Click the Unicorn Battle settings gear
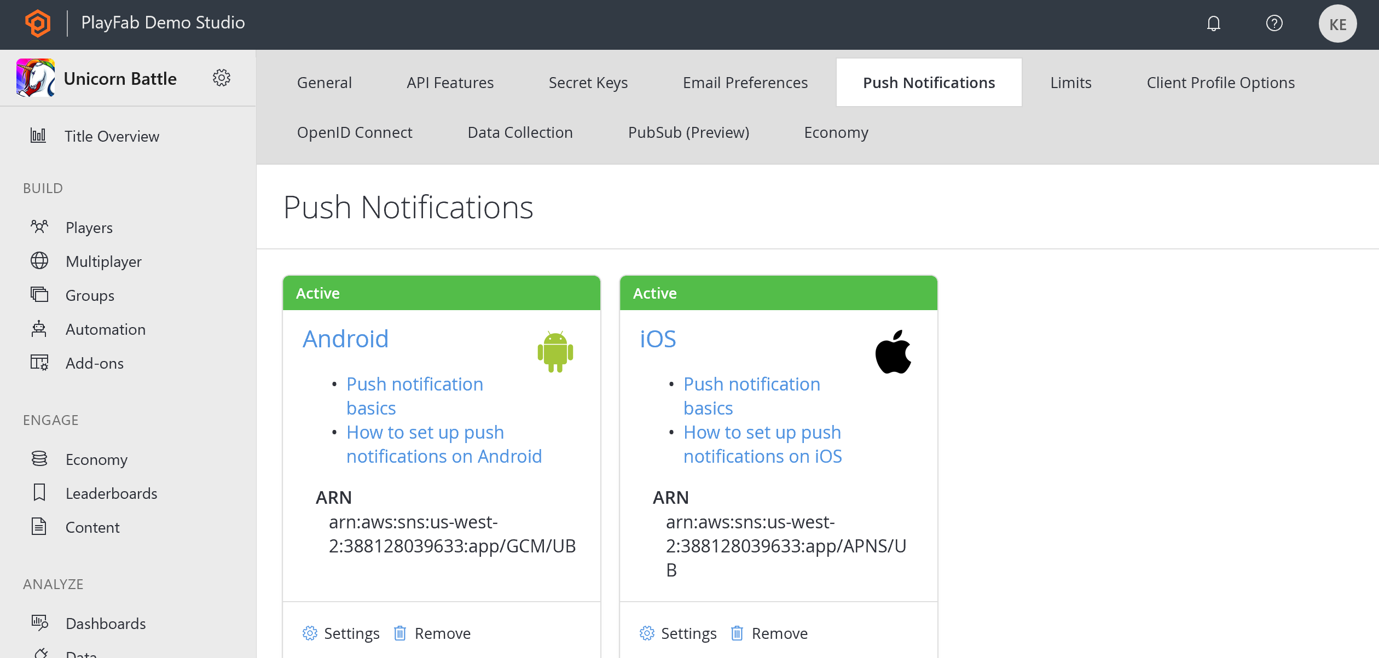1379x658 pixels. [222, 78]
